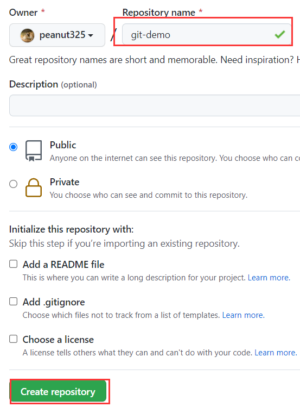The width and height of the screenshot is (300, 413).
Task: Open Learn more link for .gitignore templates
Action: 243,315
